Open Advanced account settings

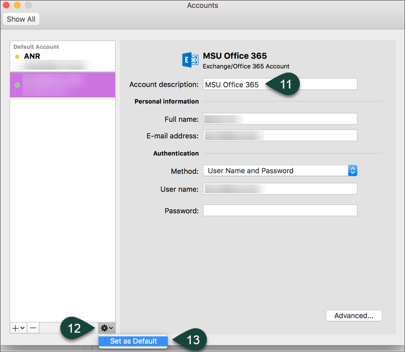[x=354, y=315]
